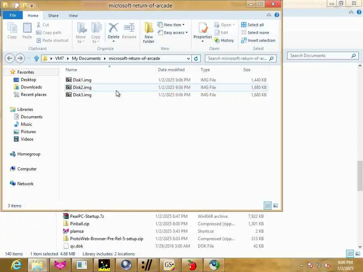The width and height of the screenshot is (363, 272).
Task: Switch to the View ribbon tab
Action: pyautogui.click(x=73, y=16)
